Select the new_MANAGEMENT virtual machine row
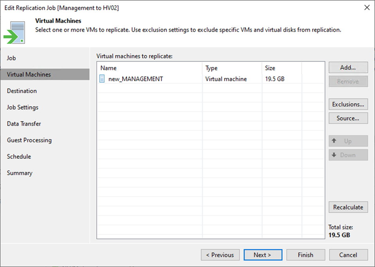Viewport: 375px width, 267px height. point(135,79)
